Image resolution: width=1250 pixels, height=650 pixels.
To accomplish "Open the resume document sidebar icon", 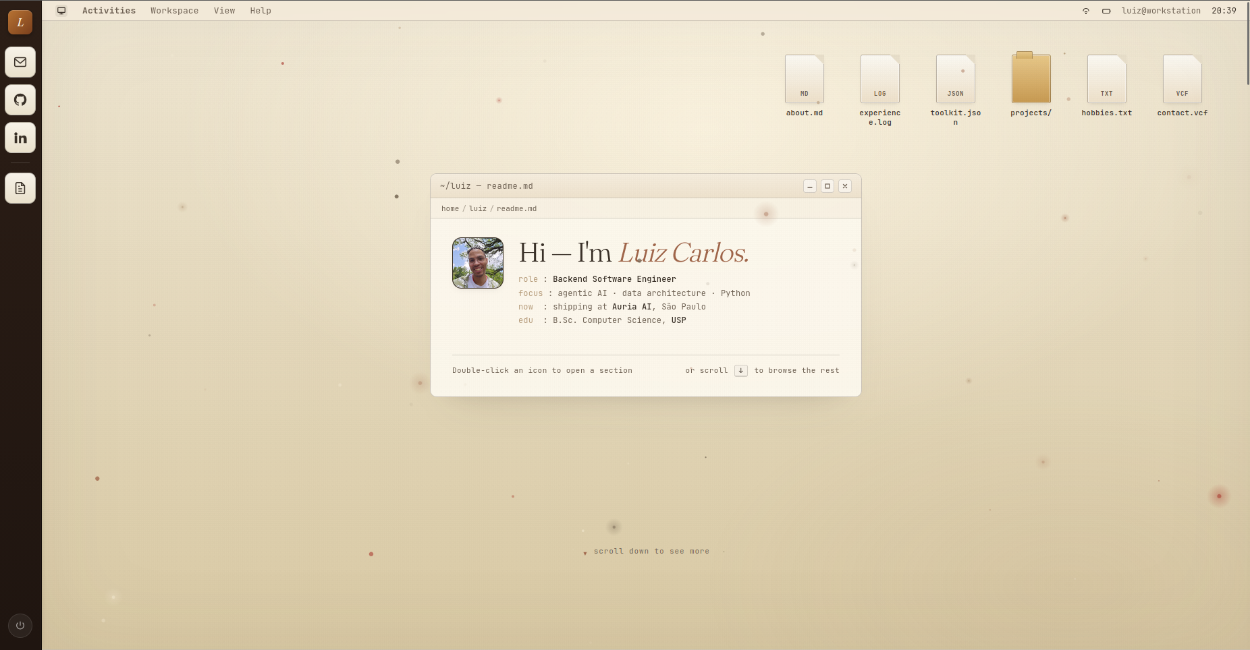I will (x=20, y=188).
